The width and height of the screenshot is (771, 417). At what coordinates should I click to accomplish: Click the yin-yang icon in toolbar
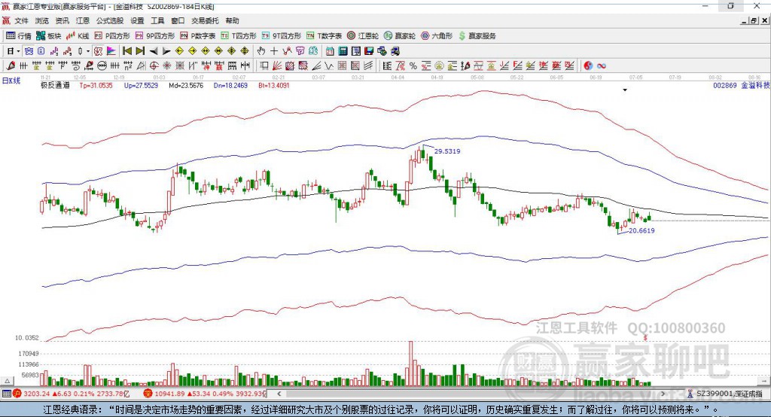click(x=587, y=66)
